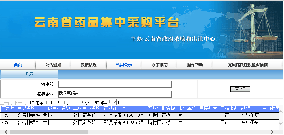
Task: Click the 投标企业 field containing 武汉克瑞普
Action: [x=115, y=94]
